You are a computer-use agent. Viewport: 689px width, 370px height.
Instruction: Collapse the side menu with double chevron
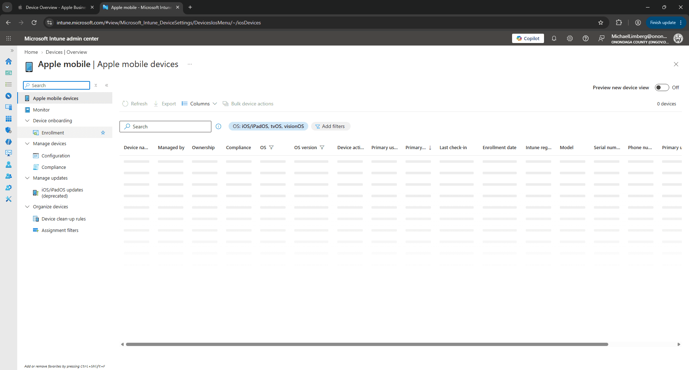(107, 85)
